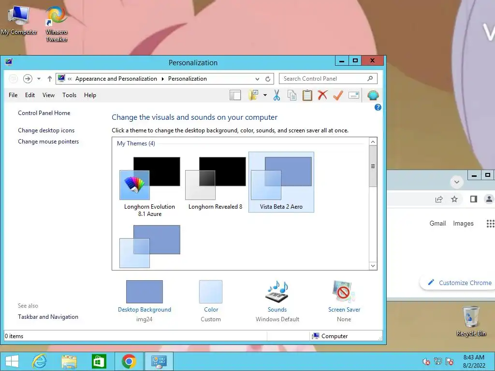Refresh the Personalization page
This screenshot has height=371, width=495.
click(268, 79)
